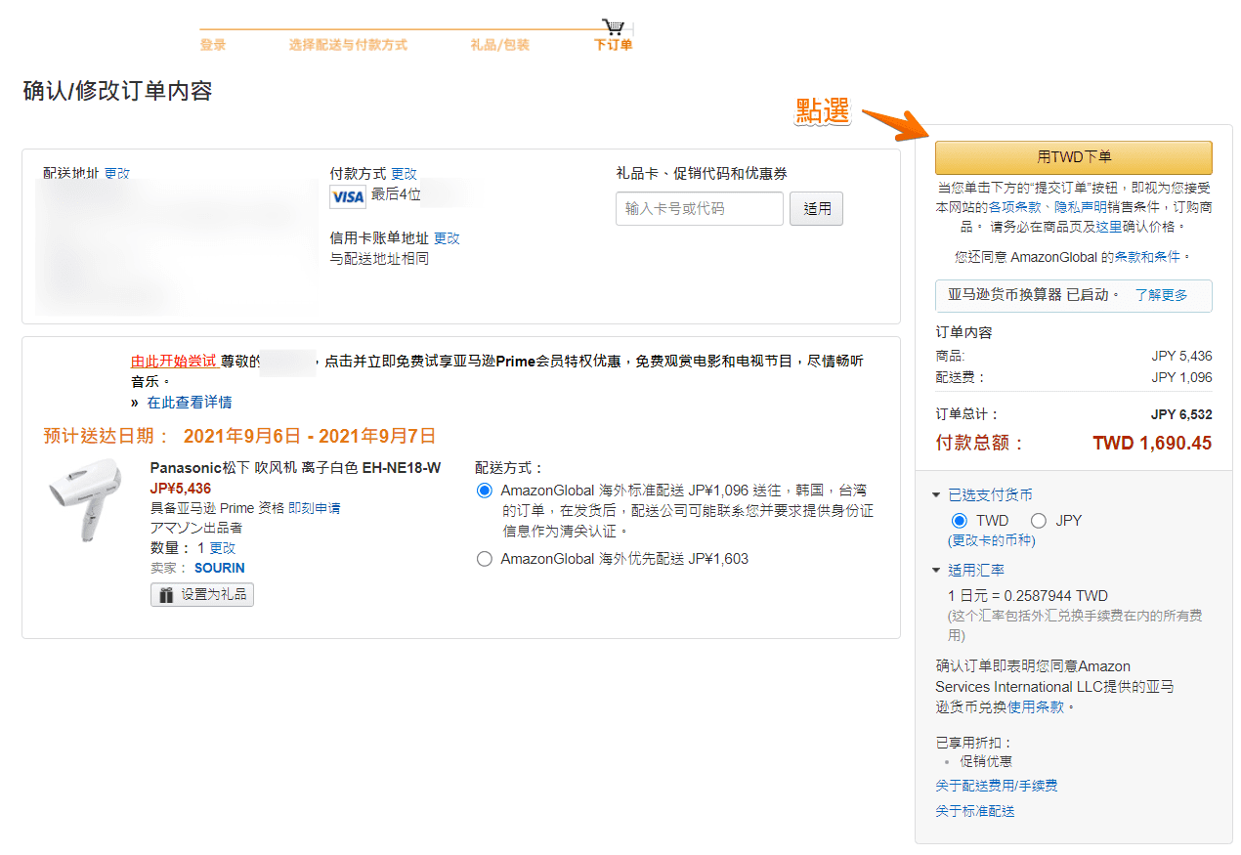Collapse the 适用汇率 section

[x=968, y=571]
